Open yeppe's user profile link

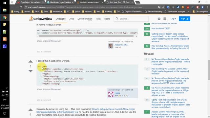point(117,93)
